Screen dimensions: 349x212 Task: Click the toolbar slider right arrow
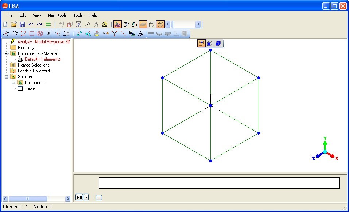[x=198, y=24]
